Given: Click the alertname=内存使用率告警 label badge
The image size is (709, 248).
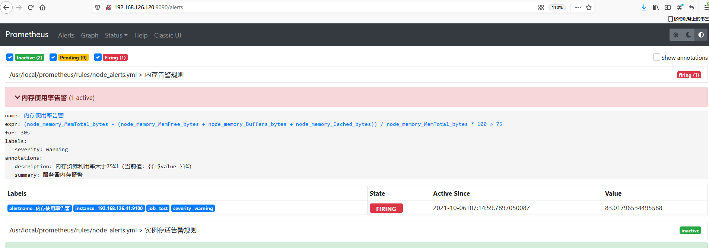Looking at the screenshot, I should click(39, 208).
